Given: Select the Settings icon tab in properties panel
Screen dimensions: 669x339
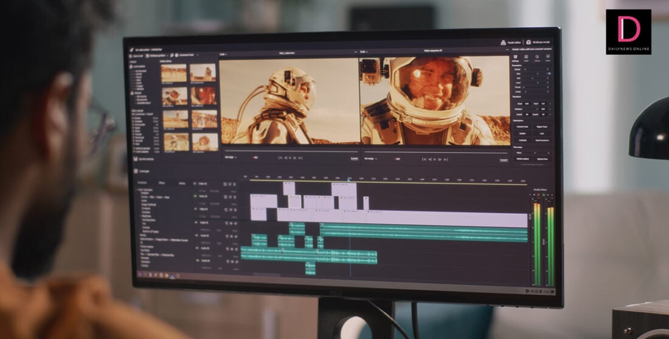Looking at the screenshot, I should [515, 58].
